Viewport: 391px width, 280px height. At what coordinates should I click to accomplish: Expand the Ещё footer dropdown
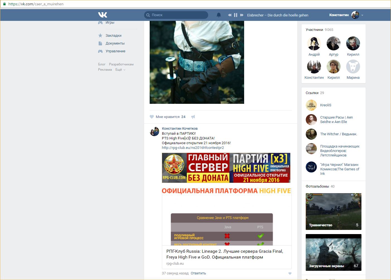tap(120, 70)
